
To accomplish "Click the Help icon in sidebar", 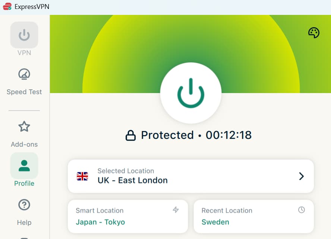I will click(24, 205).
